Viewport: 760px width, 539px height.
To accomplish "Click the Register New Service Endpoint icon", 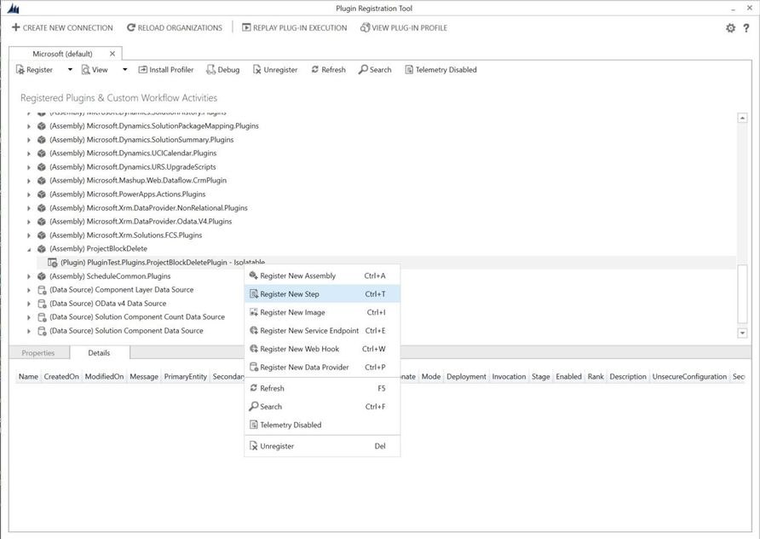I will (x=254, y=330).
